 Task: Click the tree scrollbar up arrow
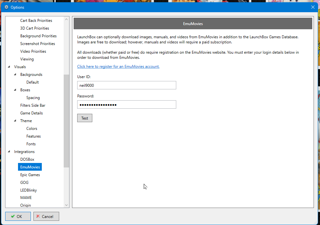pos(66,19)
